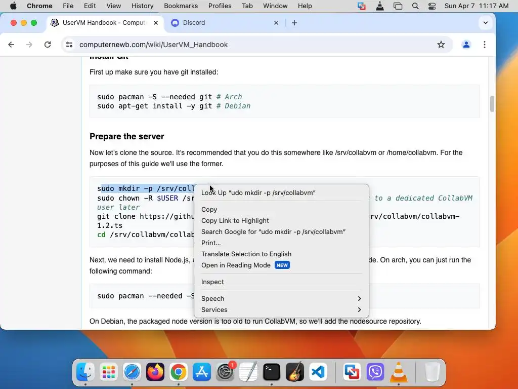Expand the Services submenu
Screen dimensions: 518x389
(x=281, y=310)
